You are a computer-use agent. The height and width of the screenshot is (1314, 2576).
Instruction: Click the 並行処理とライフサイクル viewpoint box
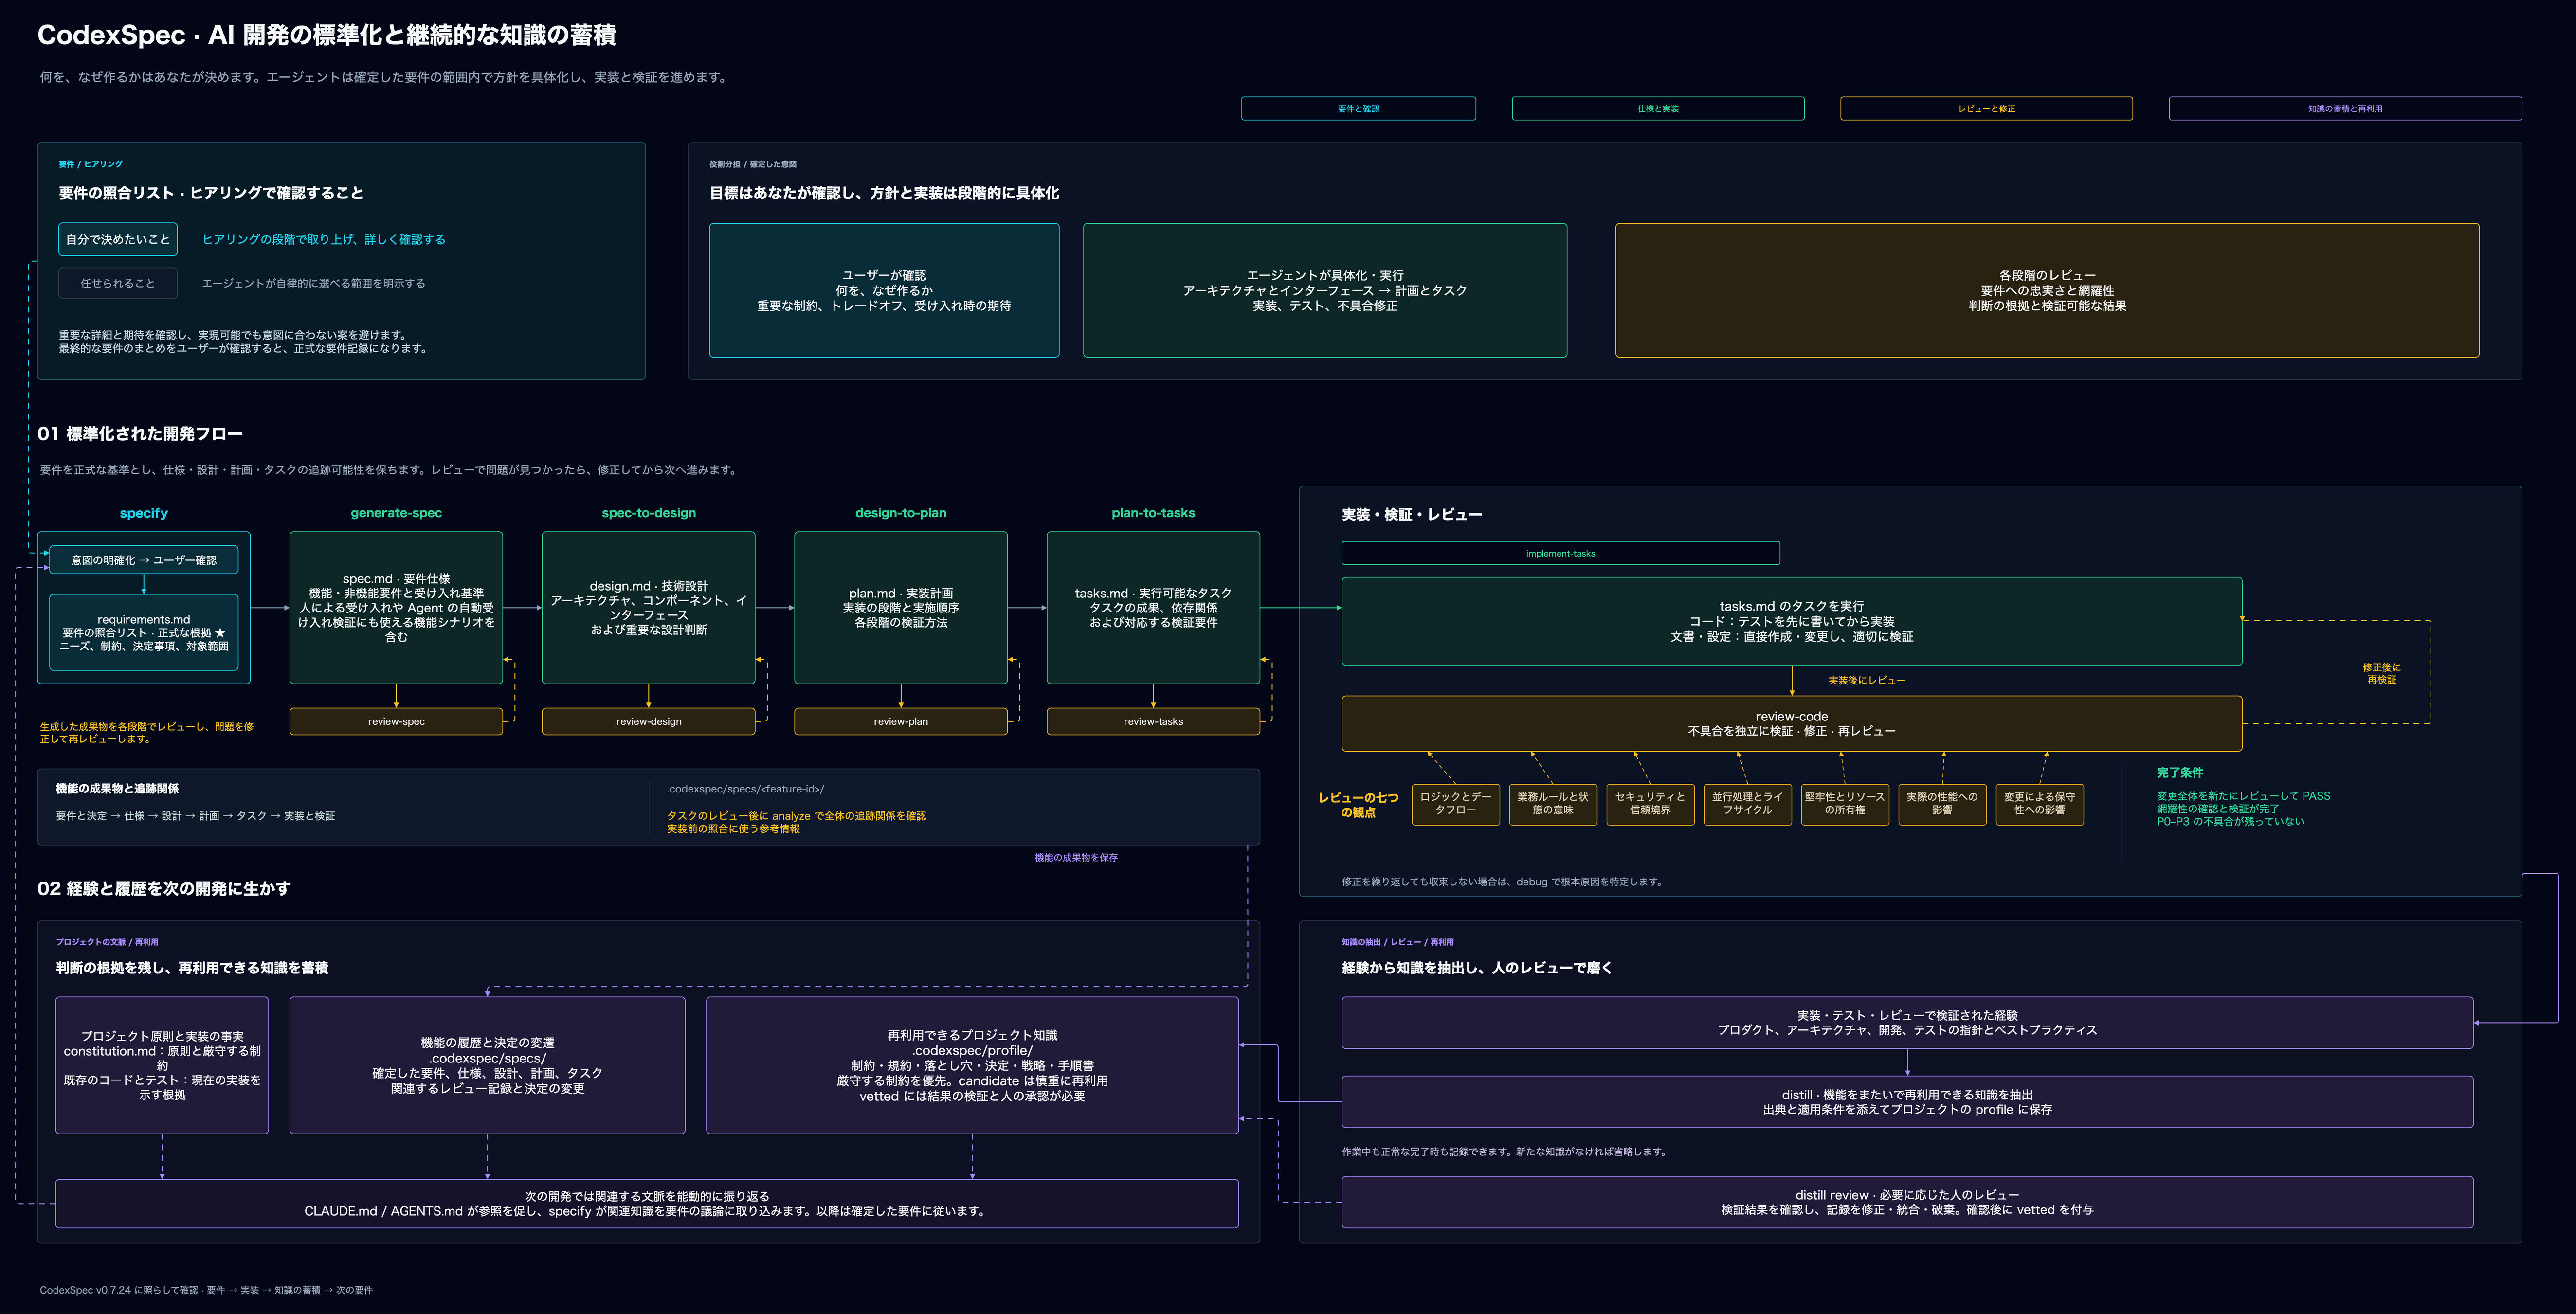pyautogui.click(x=1747, y=803)
